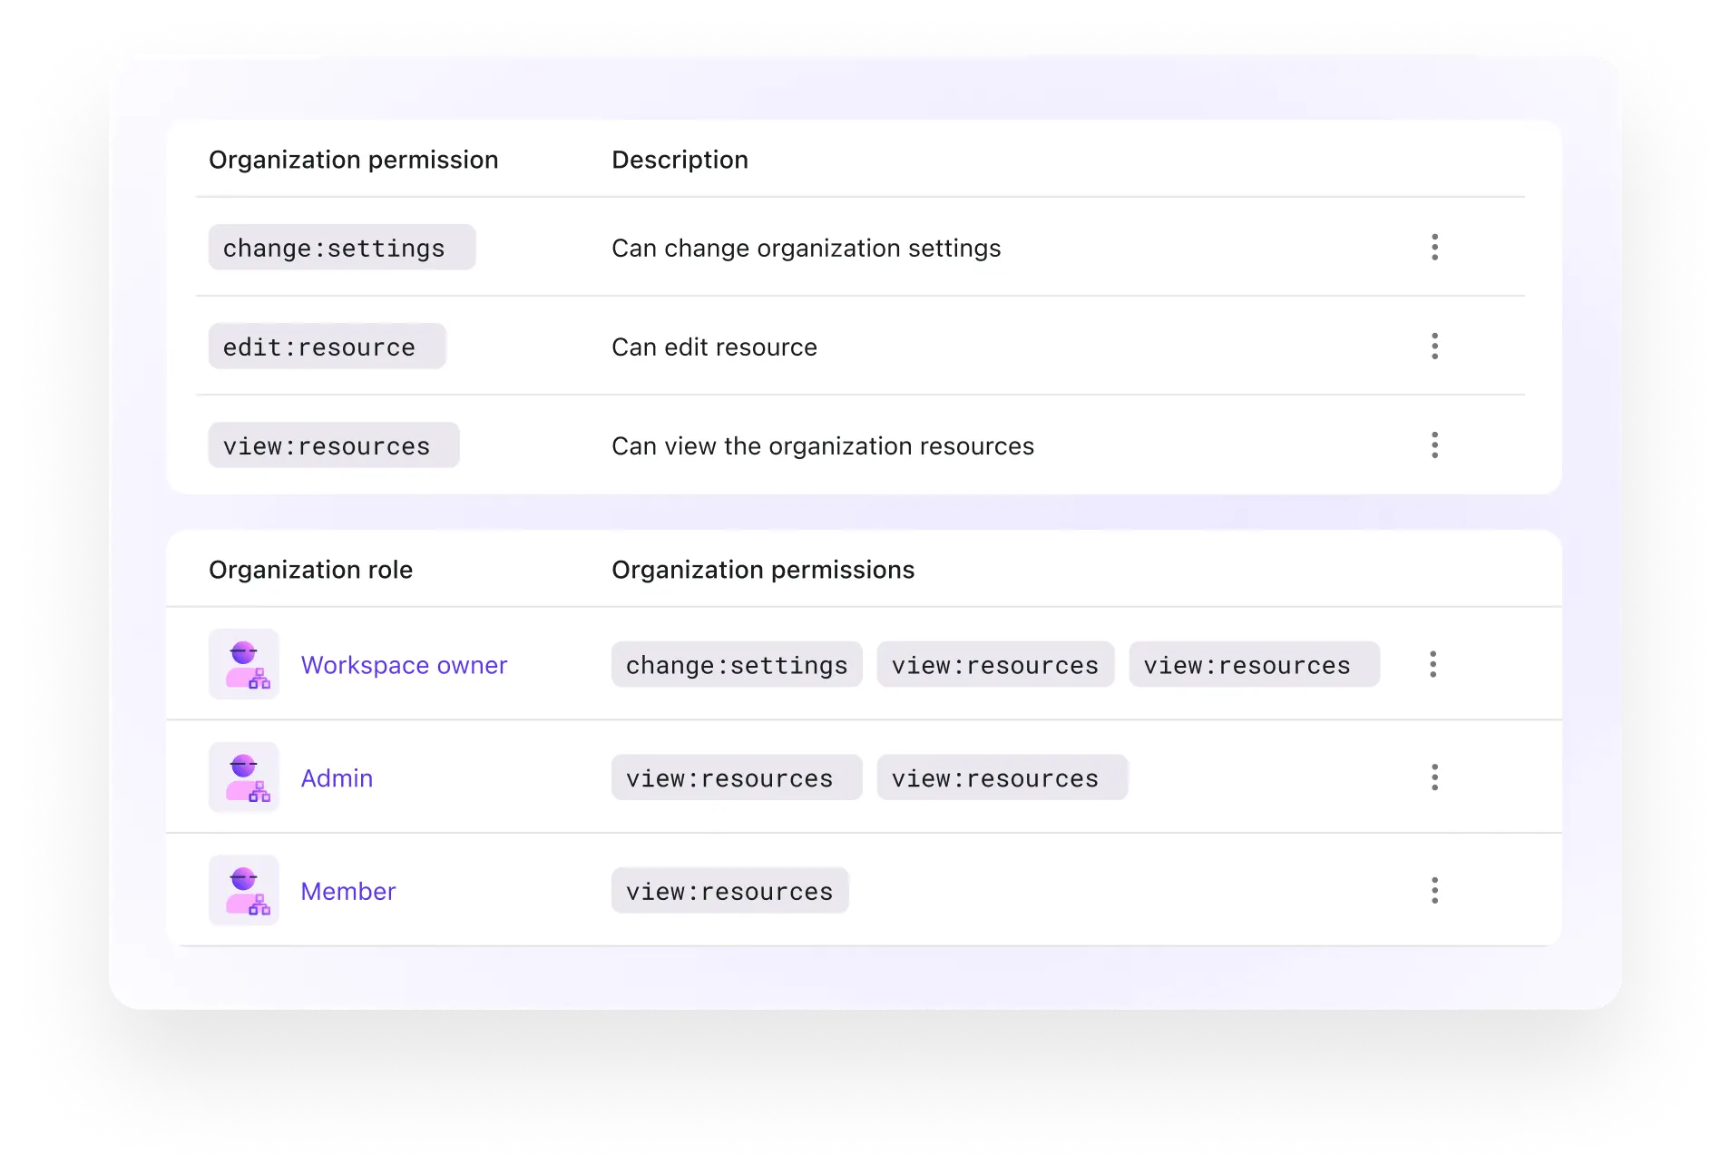
Task: Click the Admin role avatar icon
Action: click(244, 777)
